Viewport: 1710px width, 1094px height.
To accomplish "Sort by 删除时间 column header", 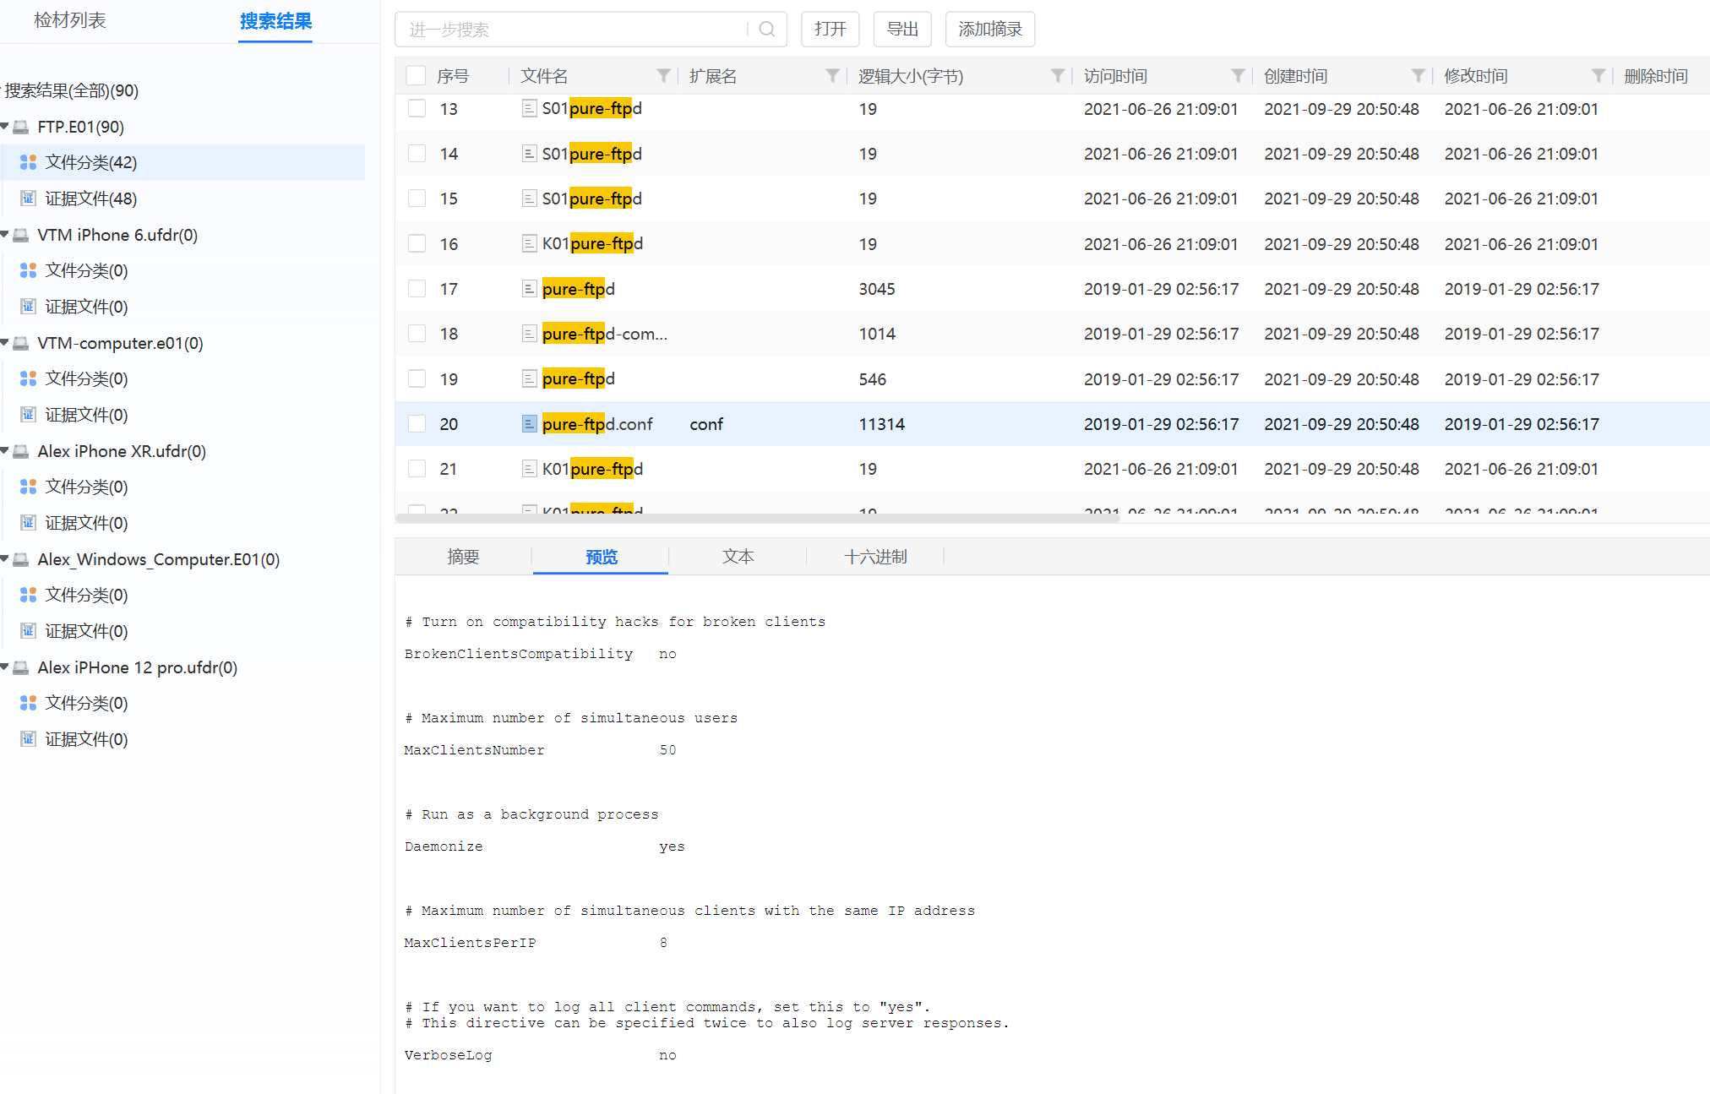I will [x=1656, y=76].
